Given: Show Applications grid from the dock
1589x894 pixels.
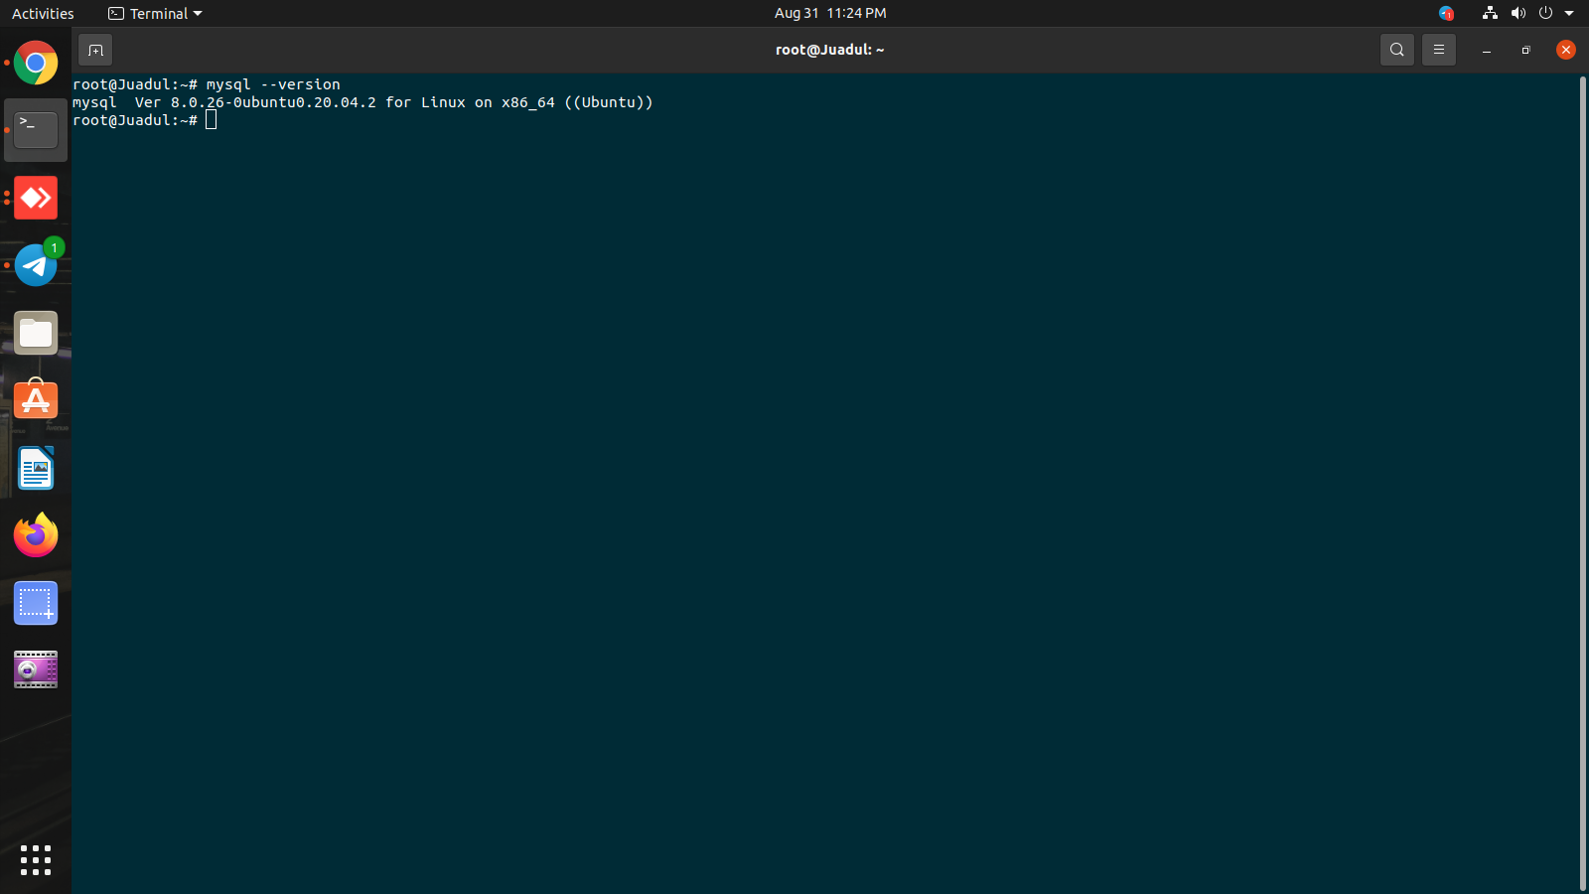Looking at the screenshot, I should (36, 860).
